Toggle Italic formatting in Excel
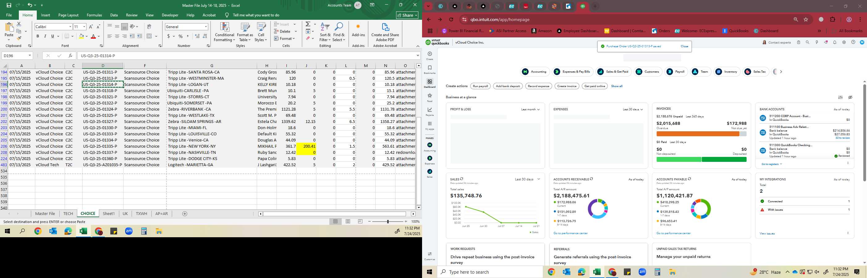Screen dimensions: 867x278 (45, 36)
